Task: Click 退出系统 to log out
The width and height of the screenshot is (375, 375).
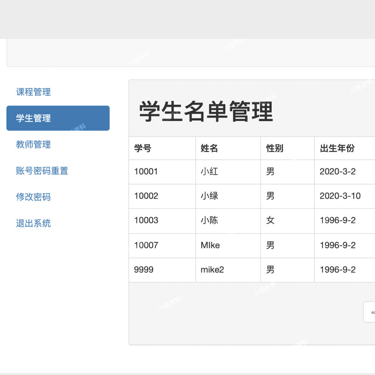Action: (33, 223)
